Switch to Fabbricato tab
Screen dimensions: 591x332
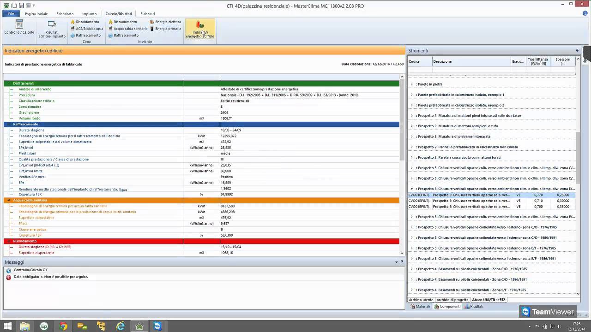click(65, 14)
